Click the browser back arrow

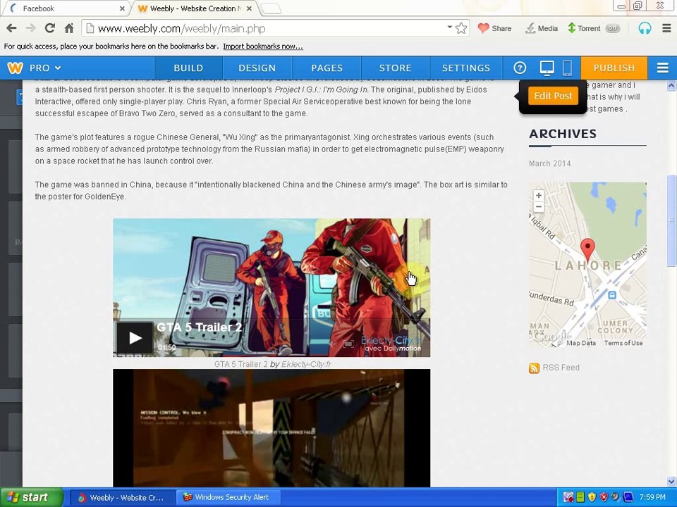pos(12,28)
